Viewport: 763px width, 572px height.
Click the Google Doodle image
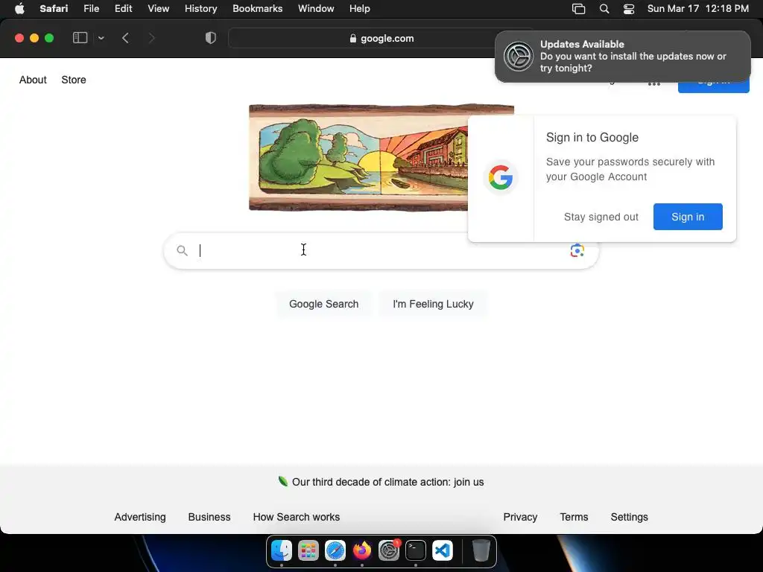358,158
